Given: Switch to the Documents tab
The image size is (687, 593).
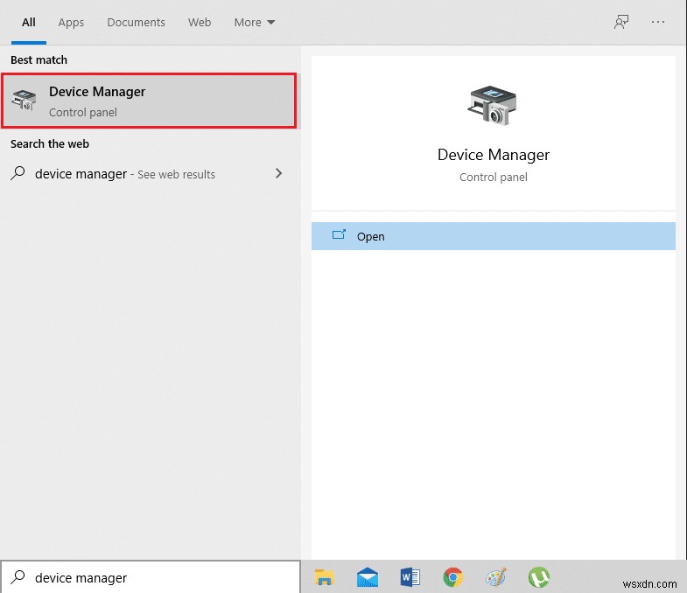Looking at the screenshot, I should (136, 23).
